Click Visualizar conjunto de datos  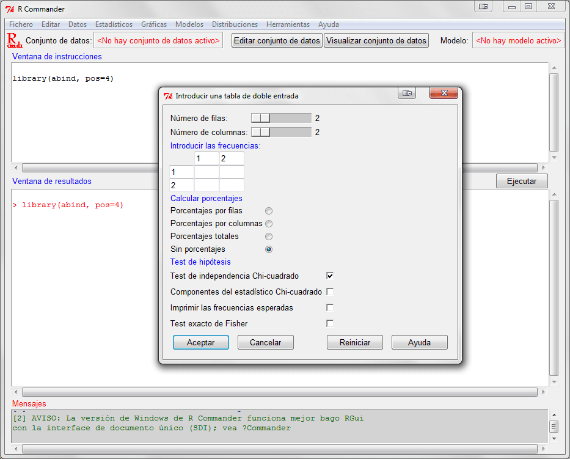[x=376, y=40]
